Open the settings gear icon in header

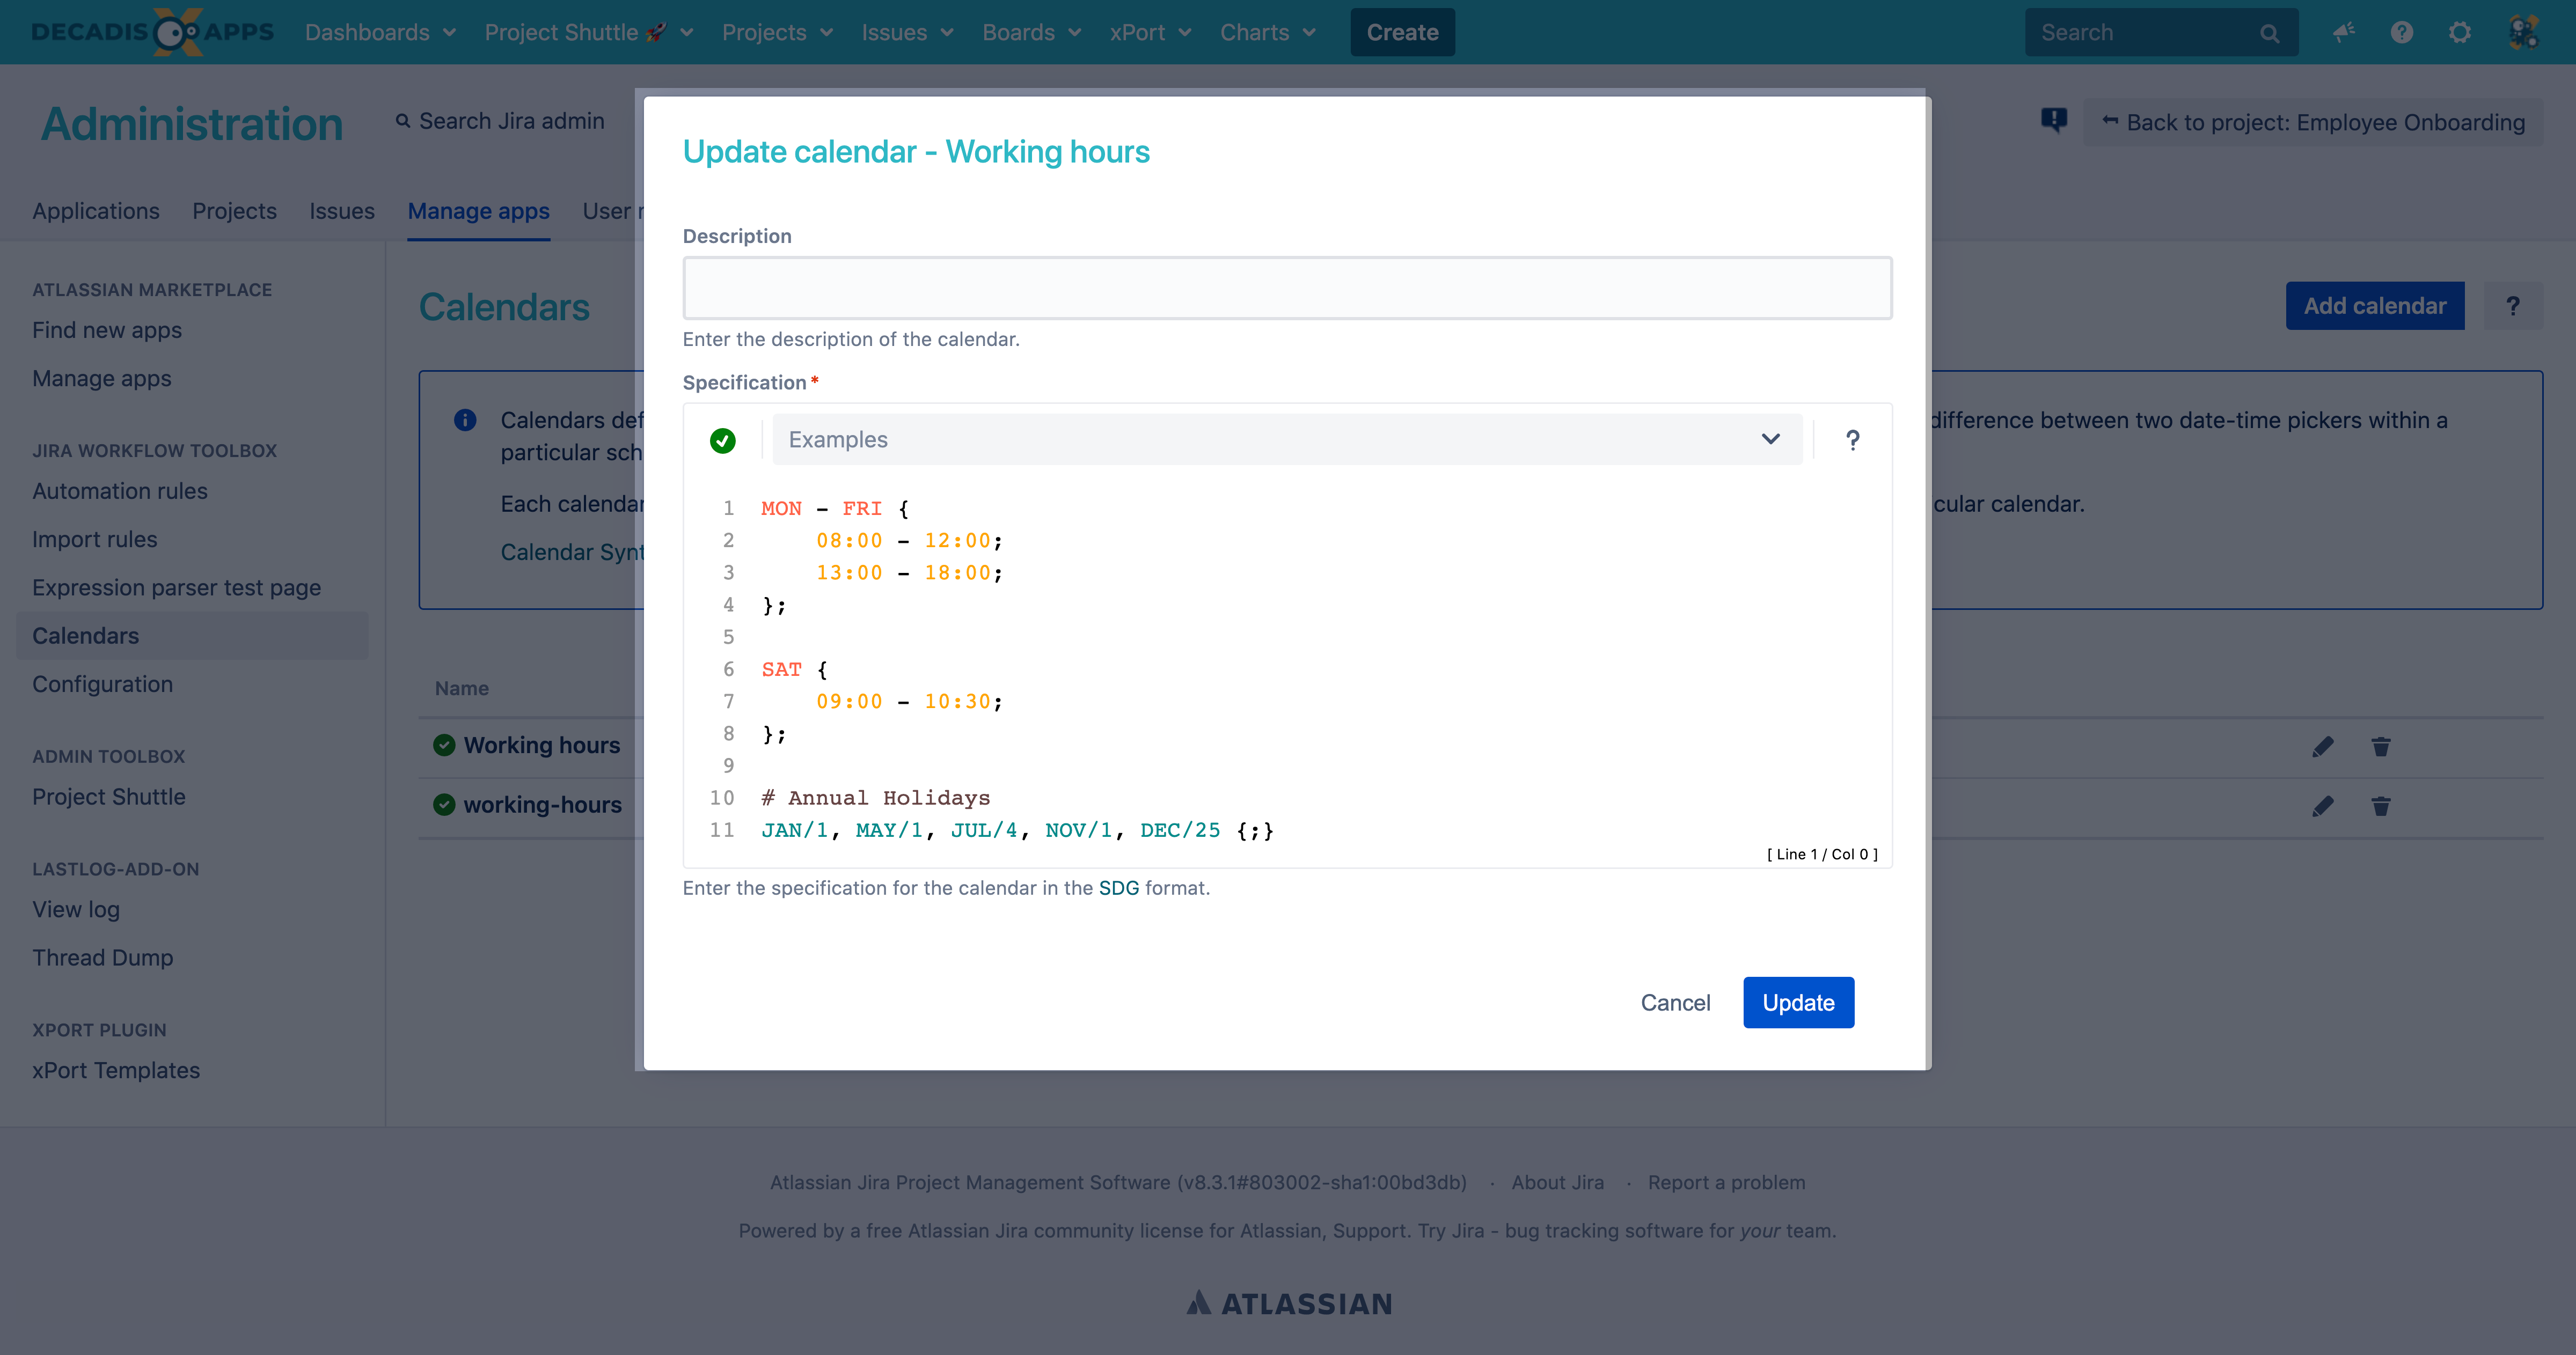(2459, 32)
